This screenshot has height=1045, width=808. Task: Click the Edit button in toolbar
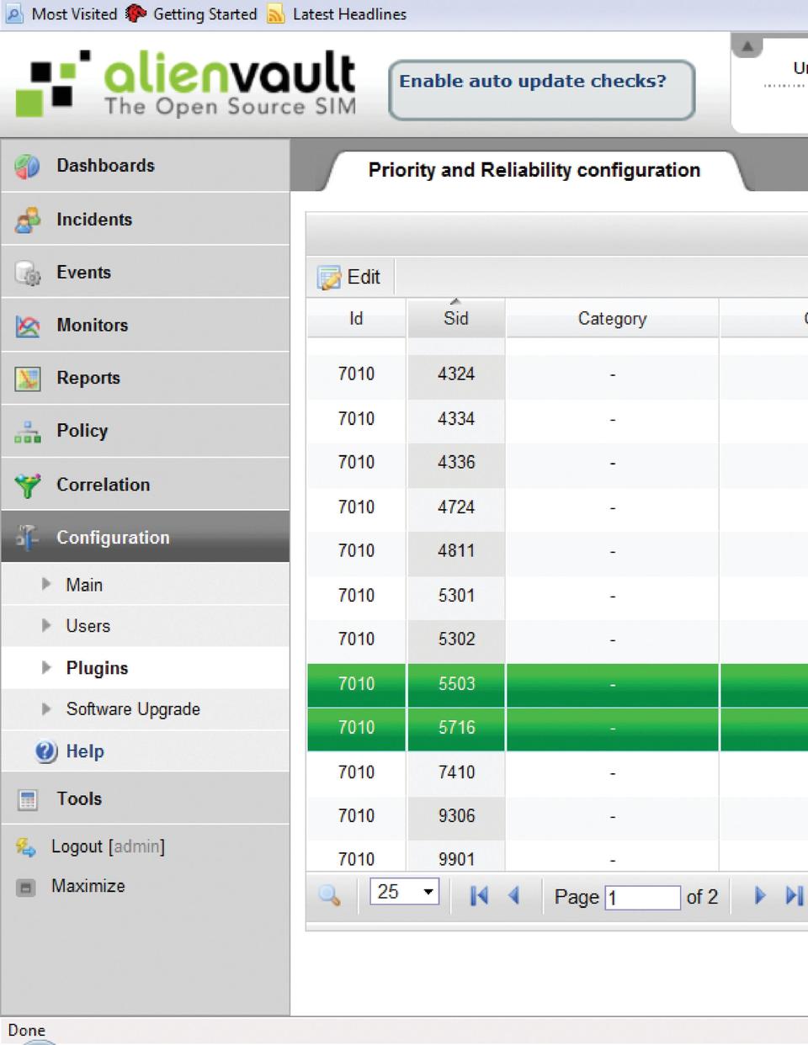[x=349, y=277]
